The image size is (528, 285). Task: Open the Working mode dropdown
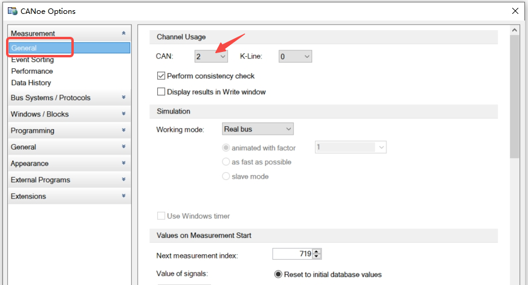click(258, 129)
